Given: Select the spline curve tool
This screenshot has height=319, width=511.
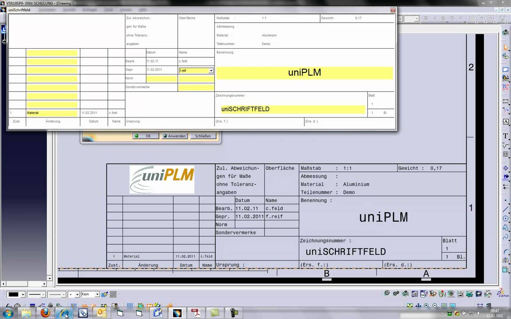Looking at the screenshot, I should pos(506,237).
